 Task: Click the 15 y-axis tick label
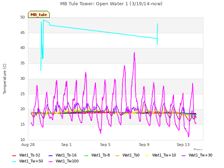pyautogui.click(x=22, y=125)
